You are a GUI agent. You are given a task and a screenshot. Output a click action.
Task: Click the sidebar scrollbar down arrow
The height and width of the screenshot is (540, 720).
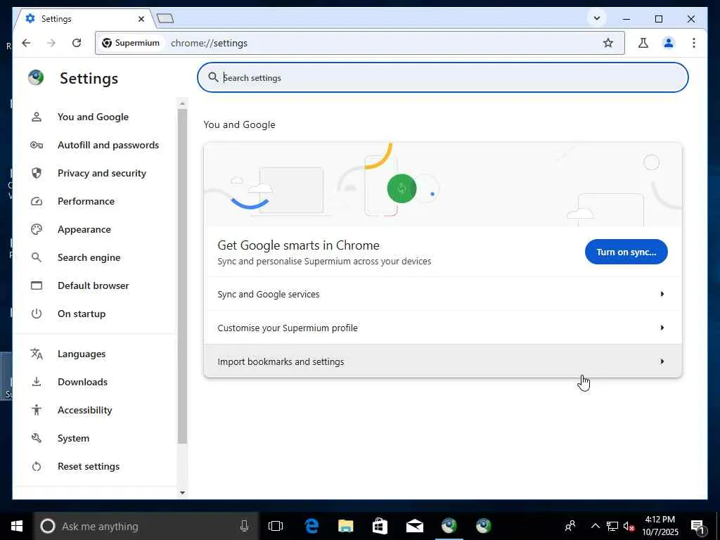[182, 493]
